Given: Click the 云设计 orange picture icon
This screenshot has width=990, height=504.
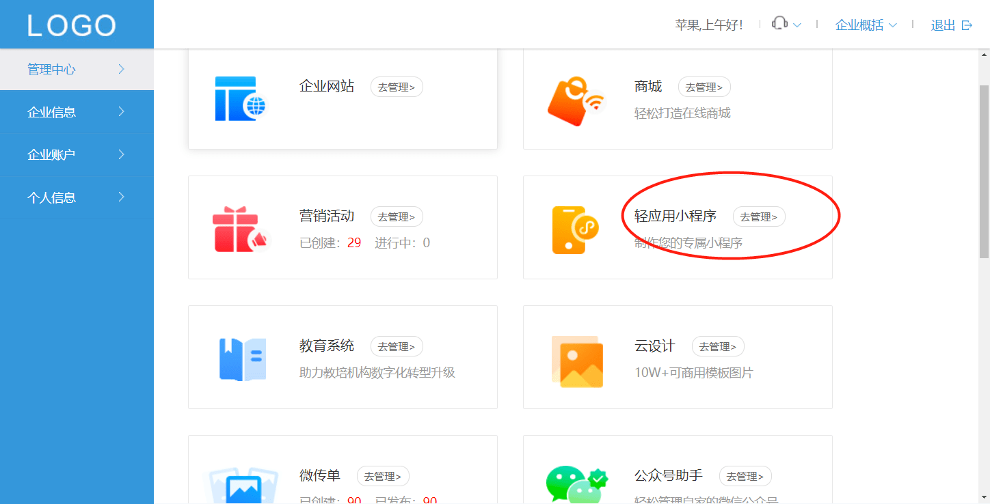Looking at the screenshot, I should tap(577, 361).
